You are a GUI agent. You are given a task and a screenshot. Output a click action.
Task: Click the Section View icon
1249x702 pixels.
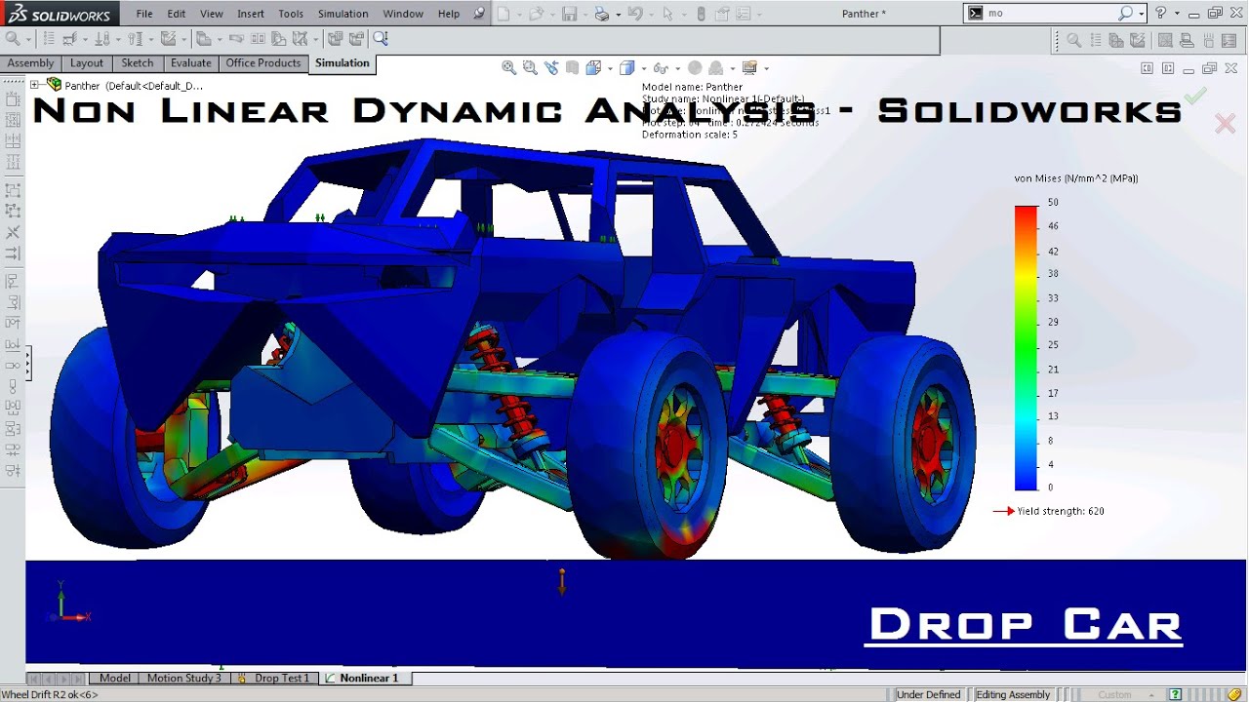click(x=573, y=67)
